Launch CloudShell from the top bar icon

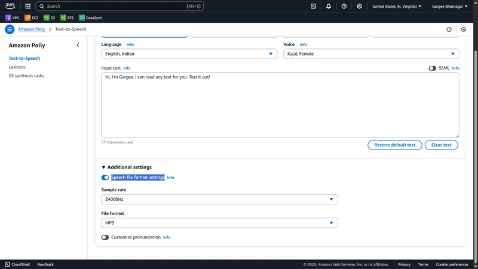pyautogui.click(x=313, y=6)
